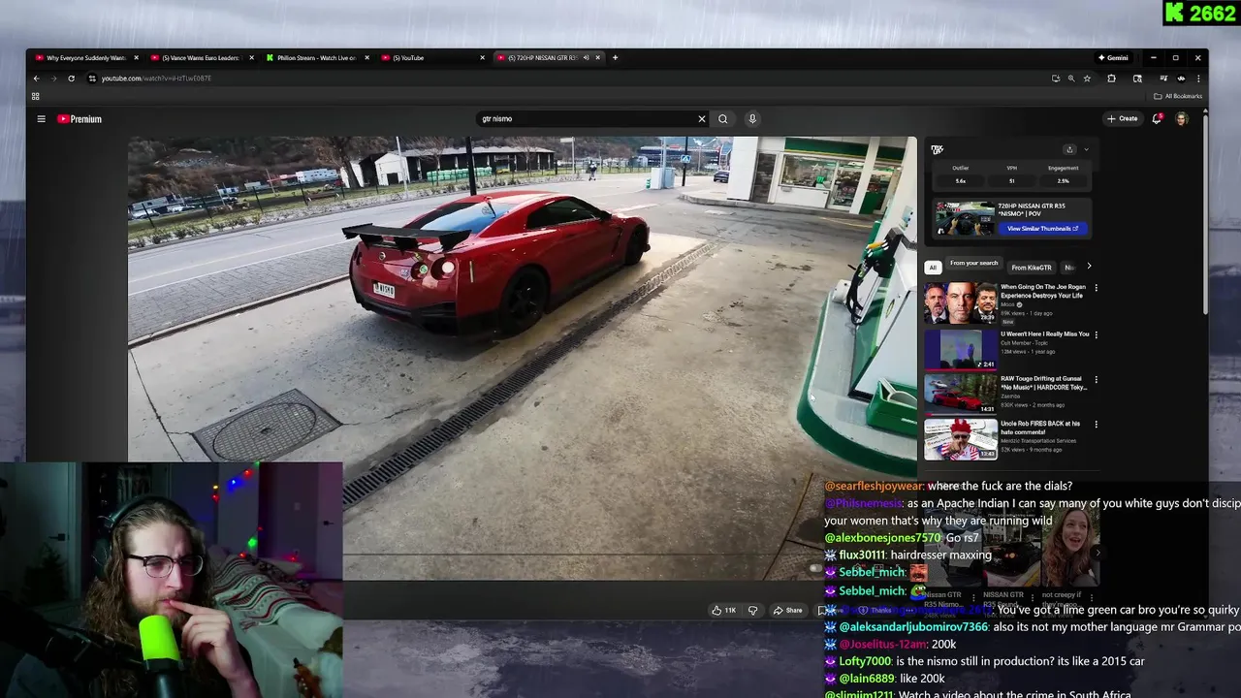Click the Engagement 2.5% value
Image resolution: width=1241 pixels, height=698 pixels.
click(x=1063, y=181)
